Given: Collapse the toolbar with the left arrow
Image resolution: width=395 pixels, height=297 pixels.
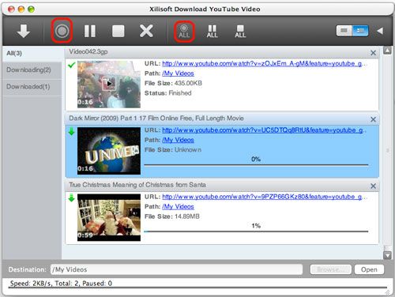Looking at the screenshot, I should click(380, 31).
